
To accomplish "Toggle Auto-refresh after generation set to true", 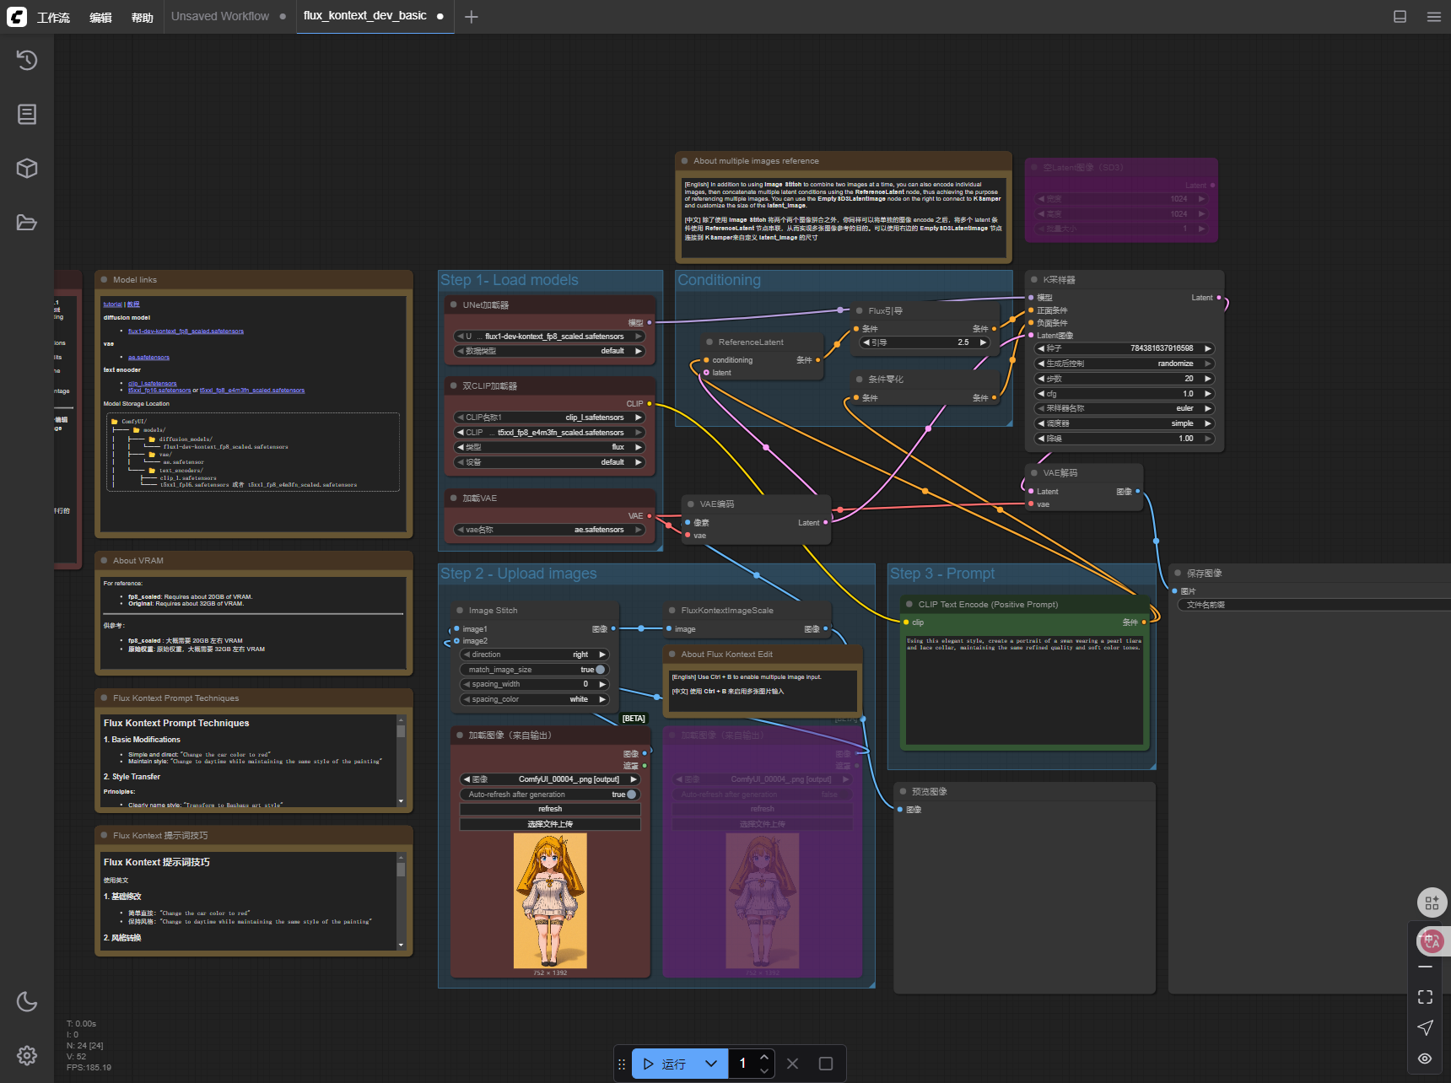I will [x=549, y=795].
